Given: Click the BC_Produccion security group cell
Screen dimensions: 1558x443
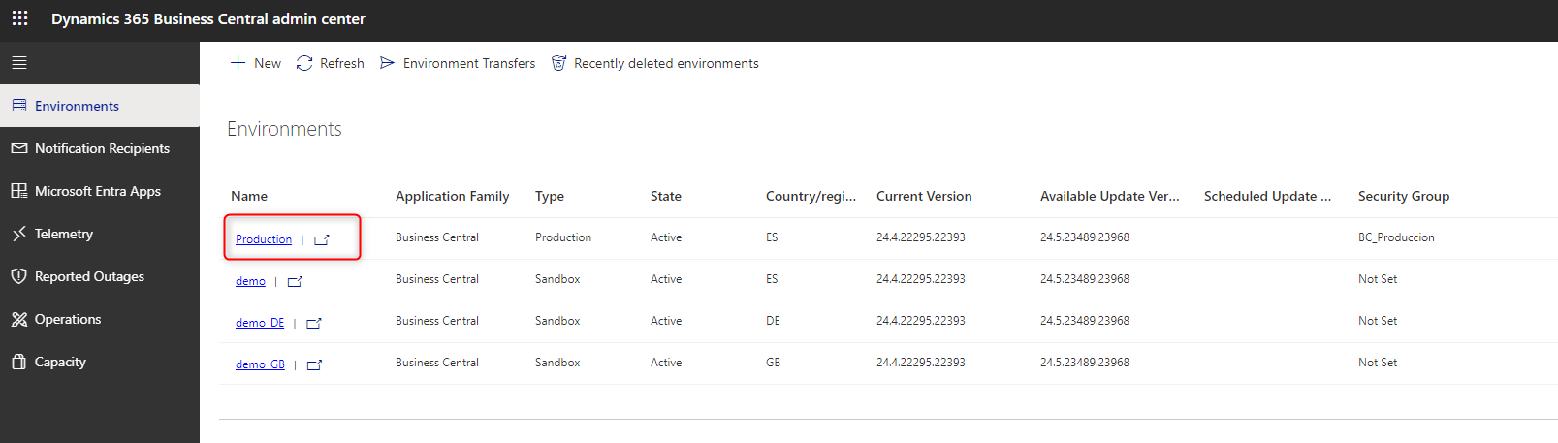Looking at the screenshot, I should 1396,237.
